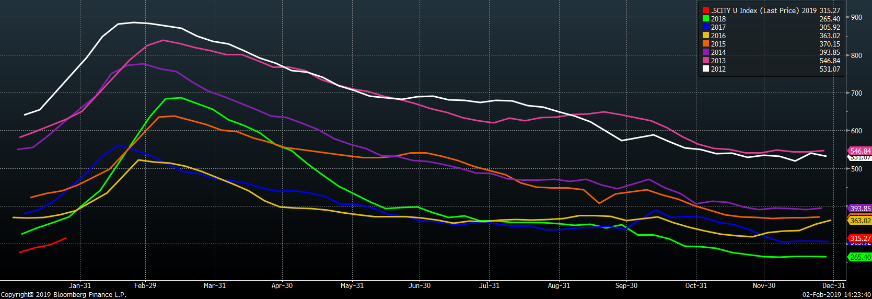Click the green 2018 legend swatch
Screen dimensions: 872x299
(706, 19)
